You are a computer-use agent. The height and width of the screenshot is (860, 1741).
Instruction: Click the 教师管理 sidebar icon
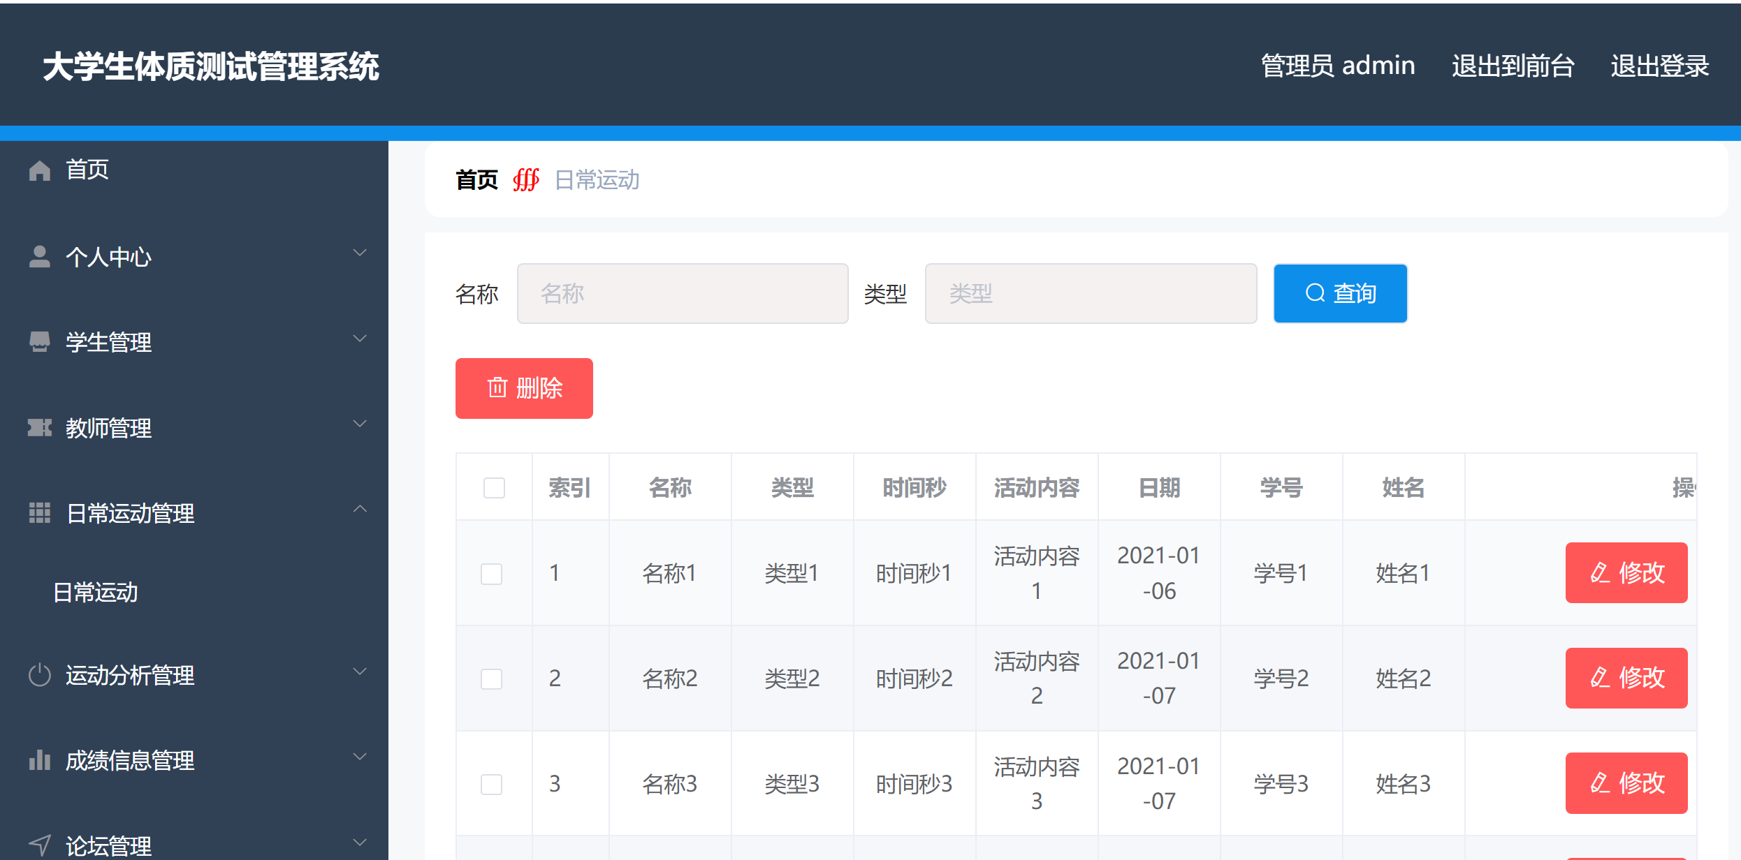point(39,427)
